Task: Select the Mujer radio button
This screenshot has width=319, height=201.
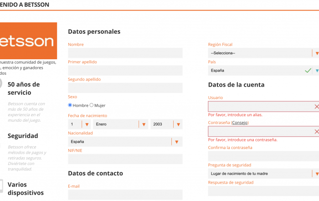Action: (92, 105)
